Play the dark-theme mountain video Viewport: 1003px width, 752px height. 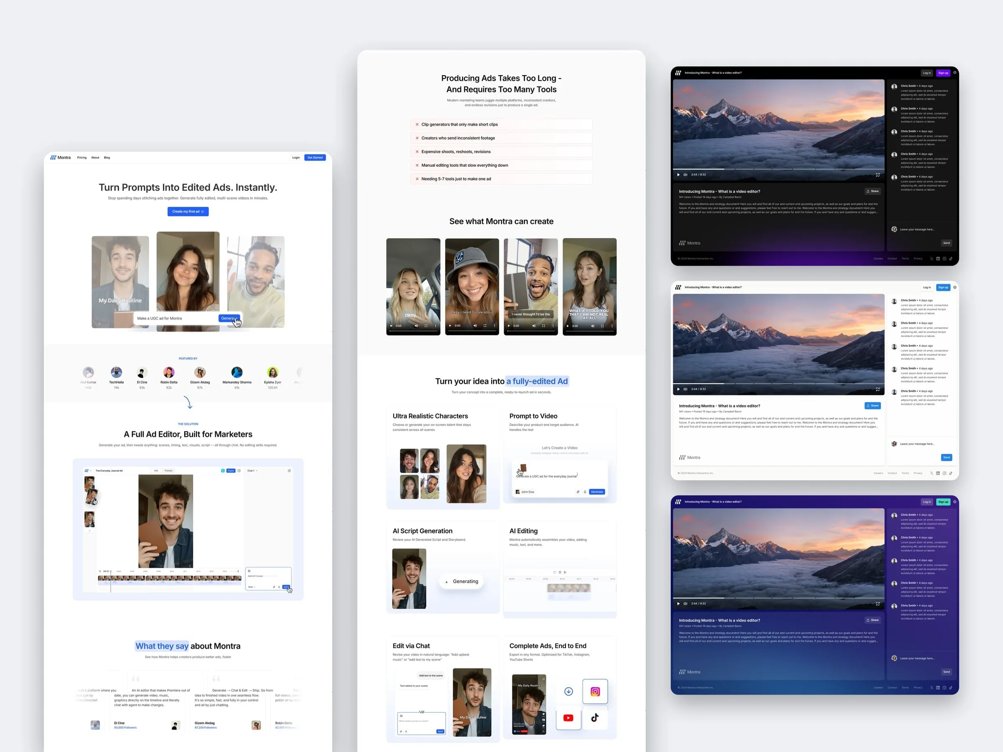click(678, 175)
